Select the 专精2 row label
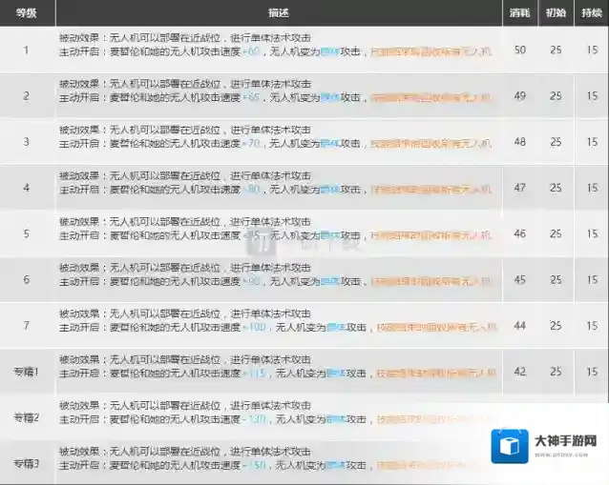The width and height of the screenshot is (609, 485). click(x=27, y=417)
